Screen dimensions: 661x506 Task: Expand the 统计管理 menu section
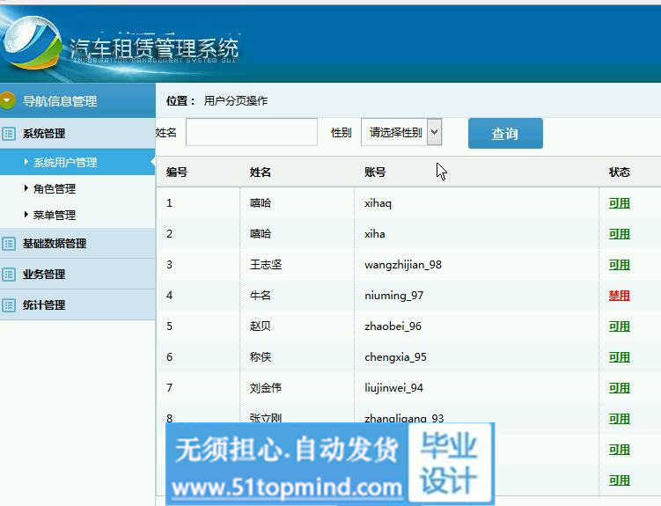pos(44,305)
